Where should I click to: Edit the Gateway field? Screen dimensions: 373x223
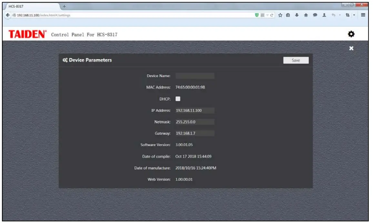pyautogui.click(x=195, y=133)
